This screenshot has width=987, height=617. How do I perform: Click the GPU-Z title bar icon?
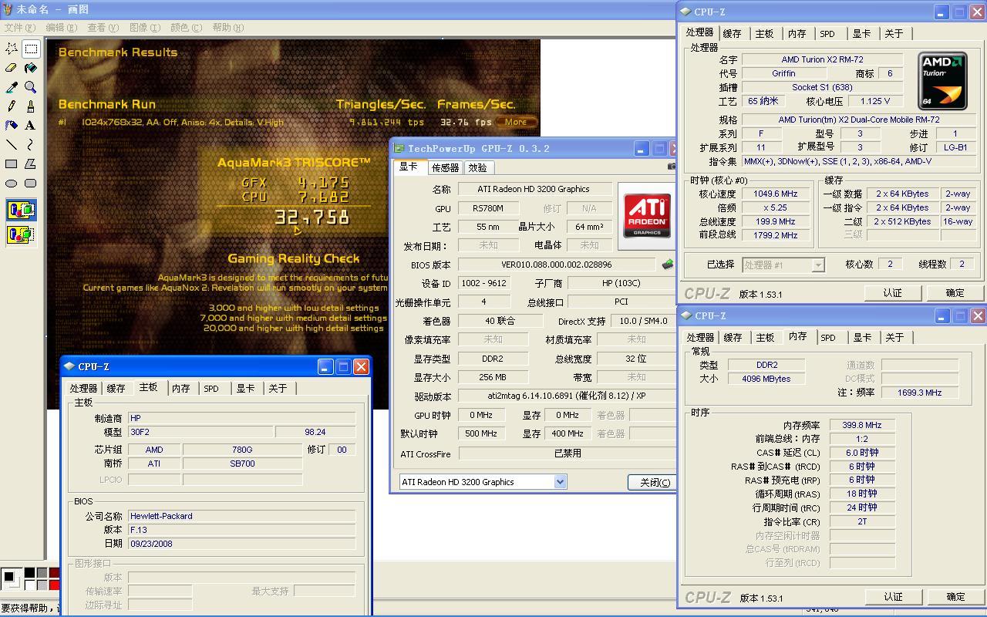click(x=399, y=149)
